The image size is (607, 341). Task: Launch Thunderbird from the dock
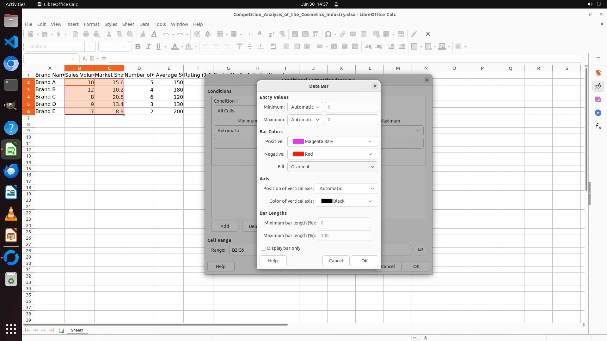click(11, 171)
